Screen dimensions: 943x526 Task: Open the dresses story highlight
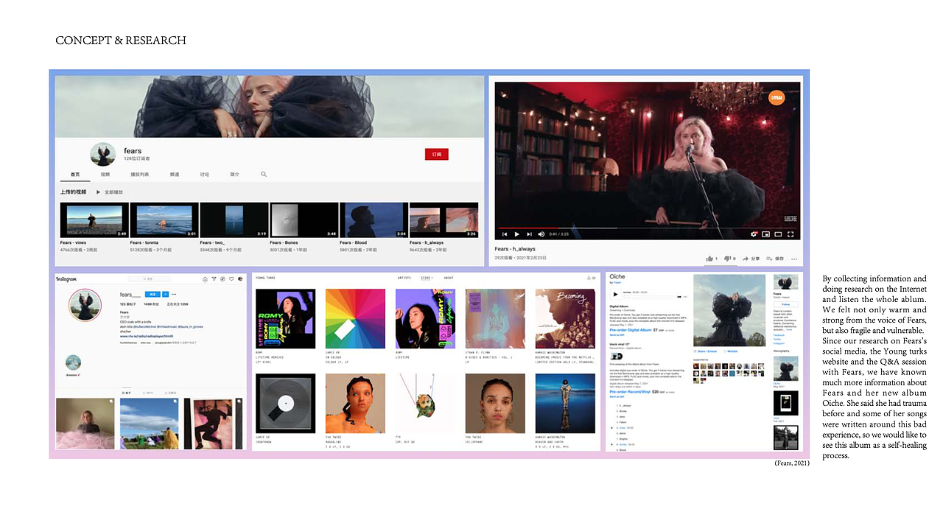(x=74, y=362)
